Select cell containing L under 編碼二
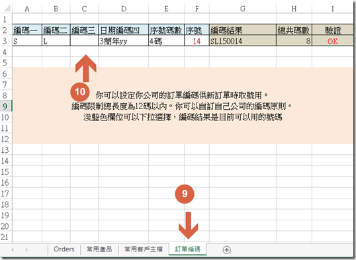This screenshot has height=260, width=356. 56,40
